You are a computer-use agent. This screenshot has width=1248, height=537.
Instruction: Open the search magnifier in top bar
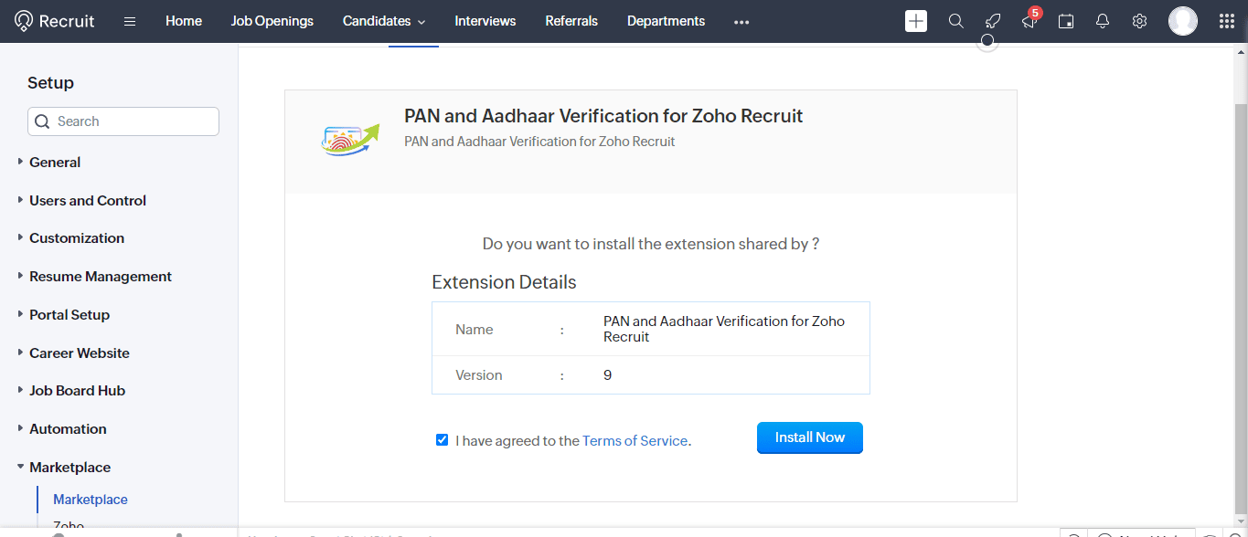coord(955,21)
